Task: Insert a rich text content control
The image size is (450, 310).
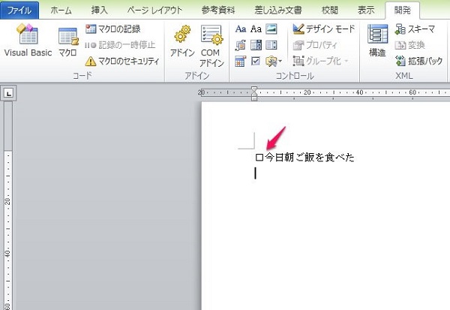Action: coord(241,29)
